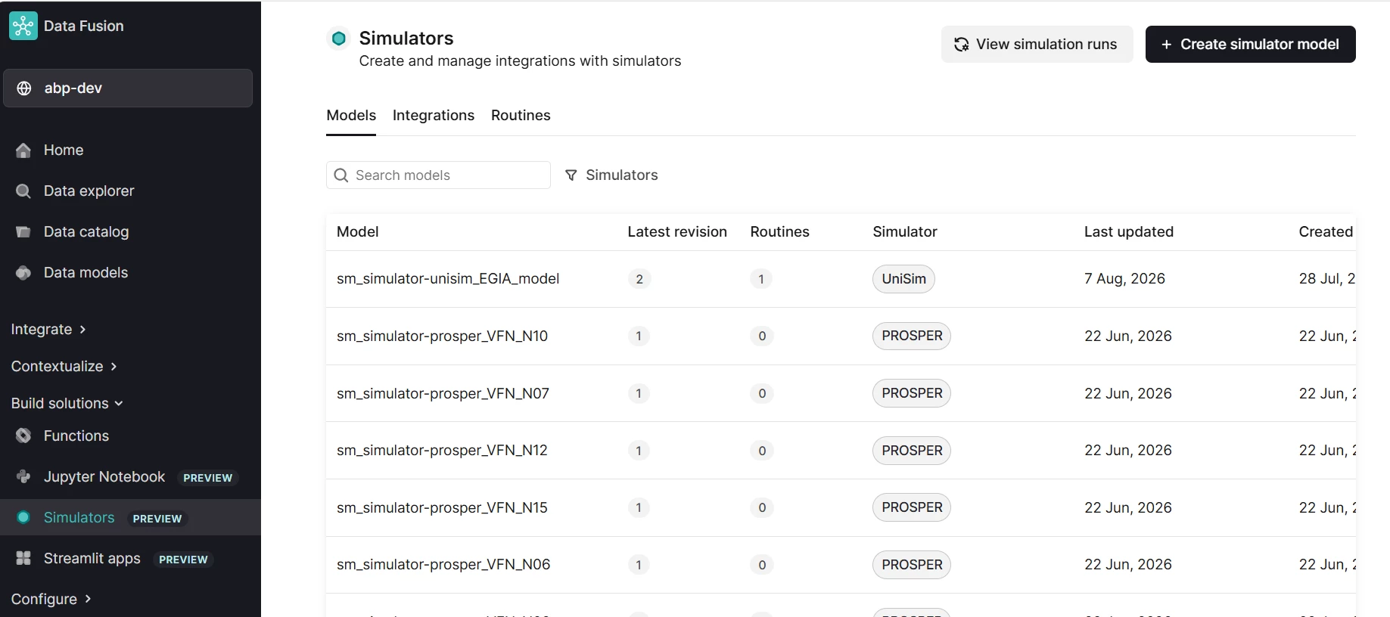Open sm_simulator-prosper_VFN_N06 model
This screenshot has height=617, width=1390.
pyautogui.click(x=443, y=565)
